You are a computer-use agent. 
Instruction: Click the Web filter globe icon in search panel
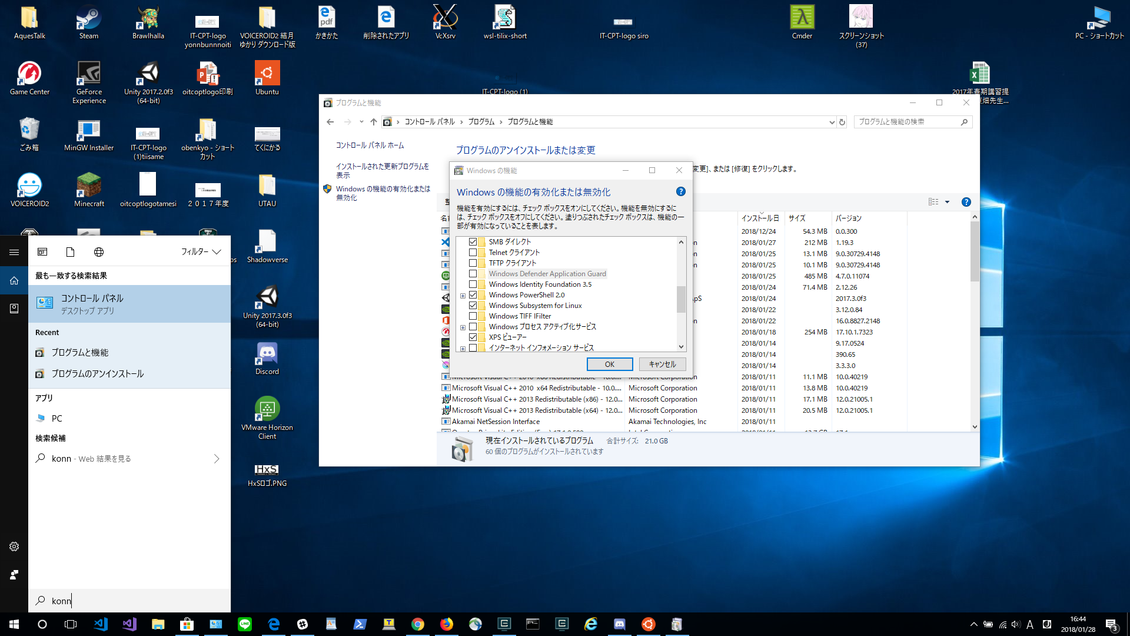coord(99,252)
